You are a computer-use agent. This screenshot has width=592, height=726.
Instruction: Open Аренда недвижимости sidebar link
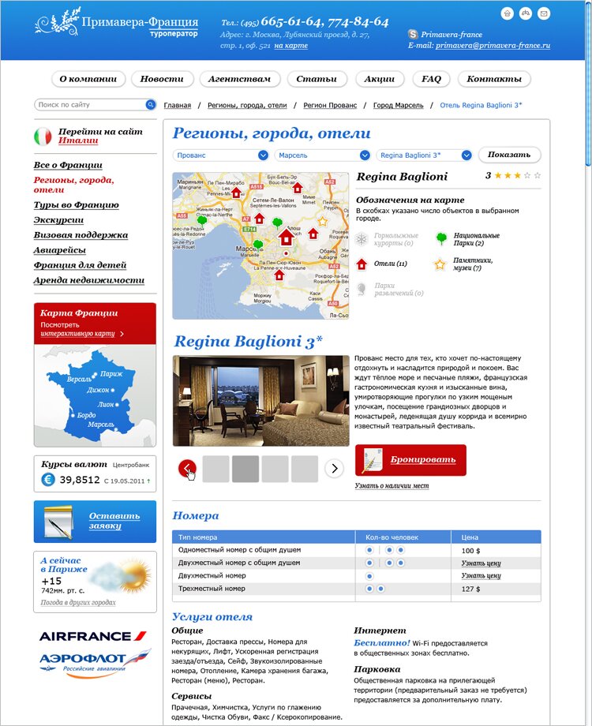pos(89,280)
